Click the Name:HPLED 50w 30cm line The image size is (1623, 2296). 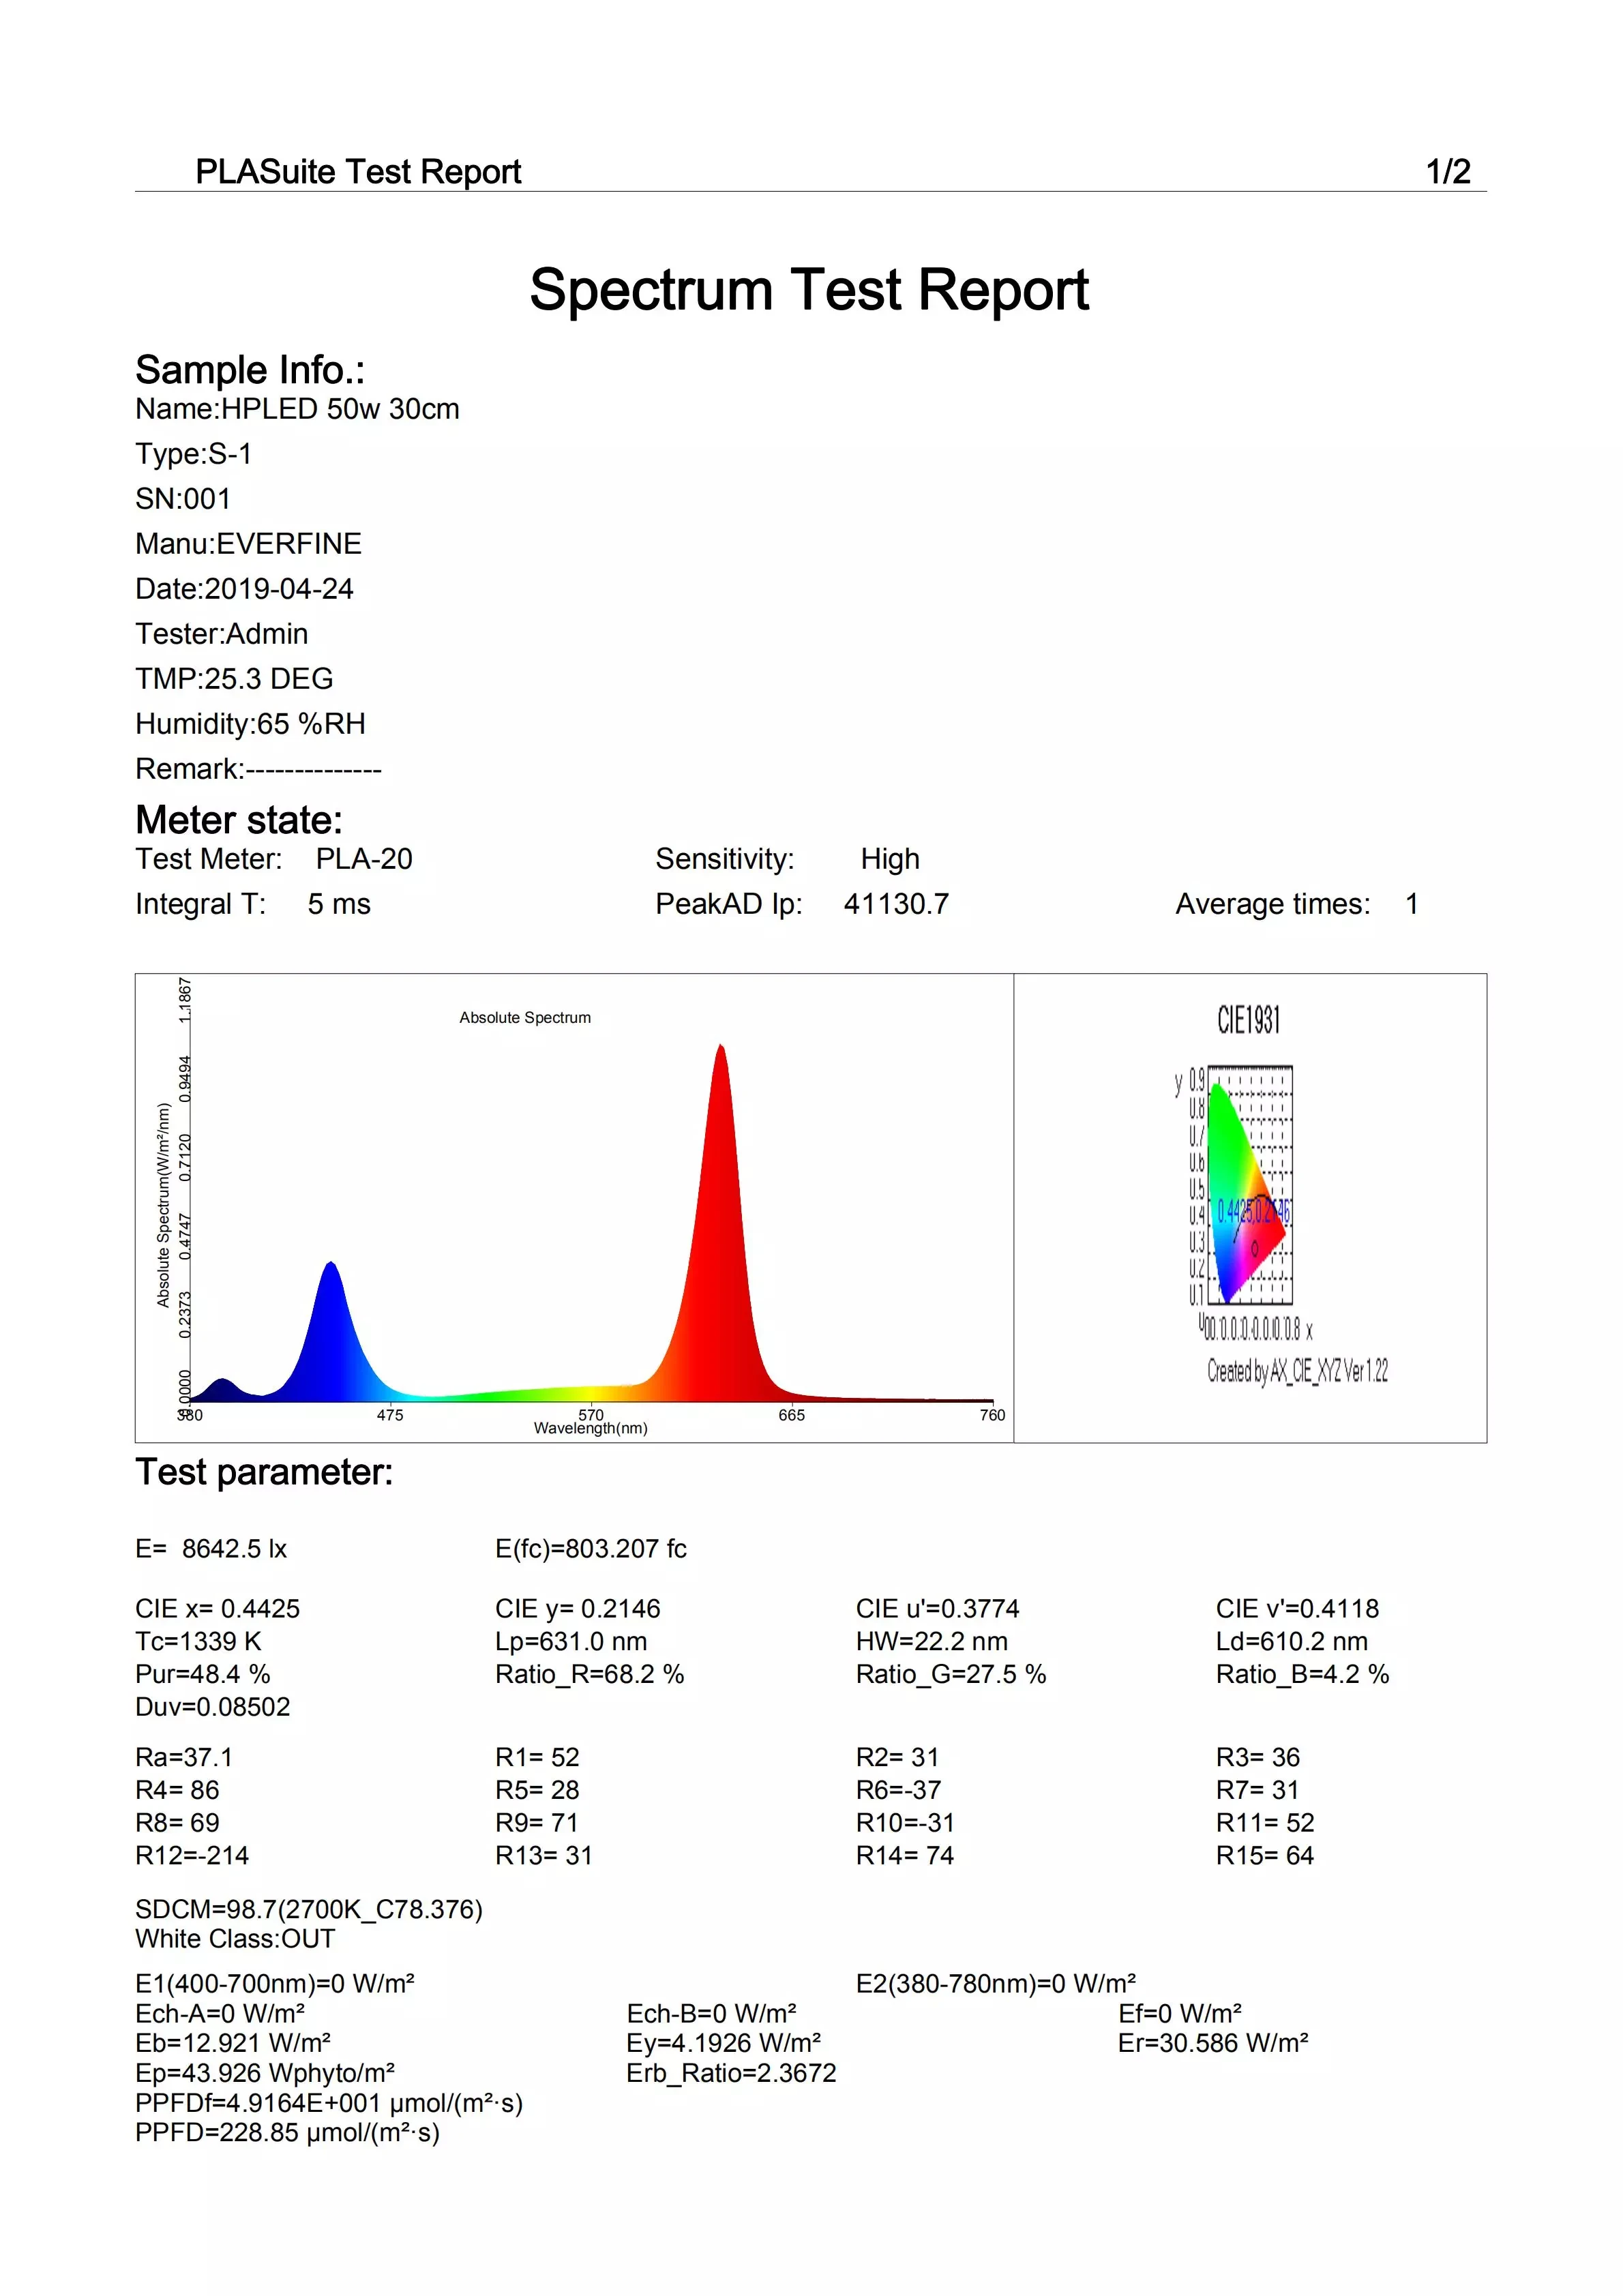297,409
